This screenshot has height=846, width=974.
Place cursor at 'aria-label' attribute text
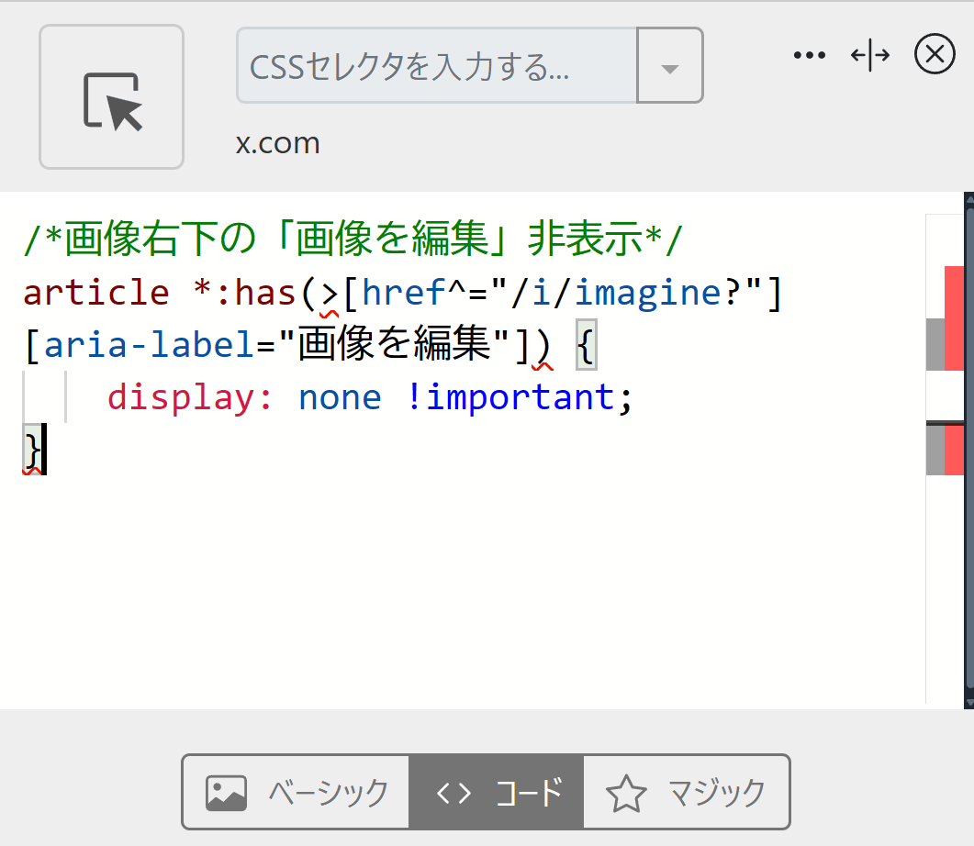pyautogui.click(x=149, y=345)
